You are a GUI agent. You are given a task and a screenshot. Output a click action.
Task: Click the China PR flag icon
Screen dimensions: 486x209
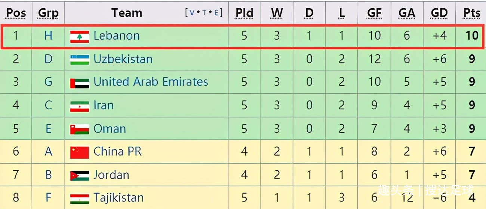(x=80, y=152)
